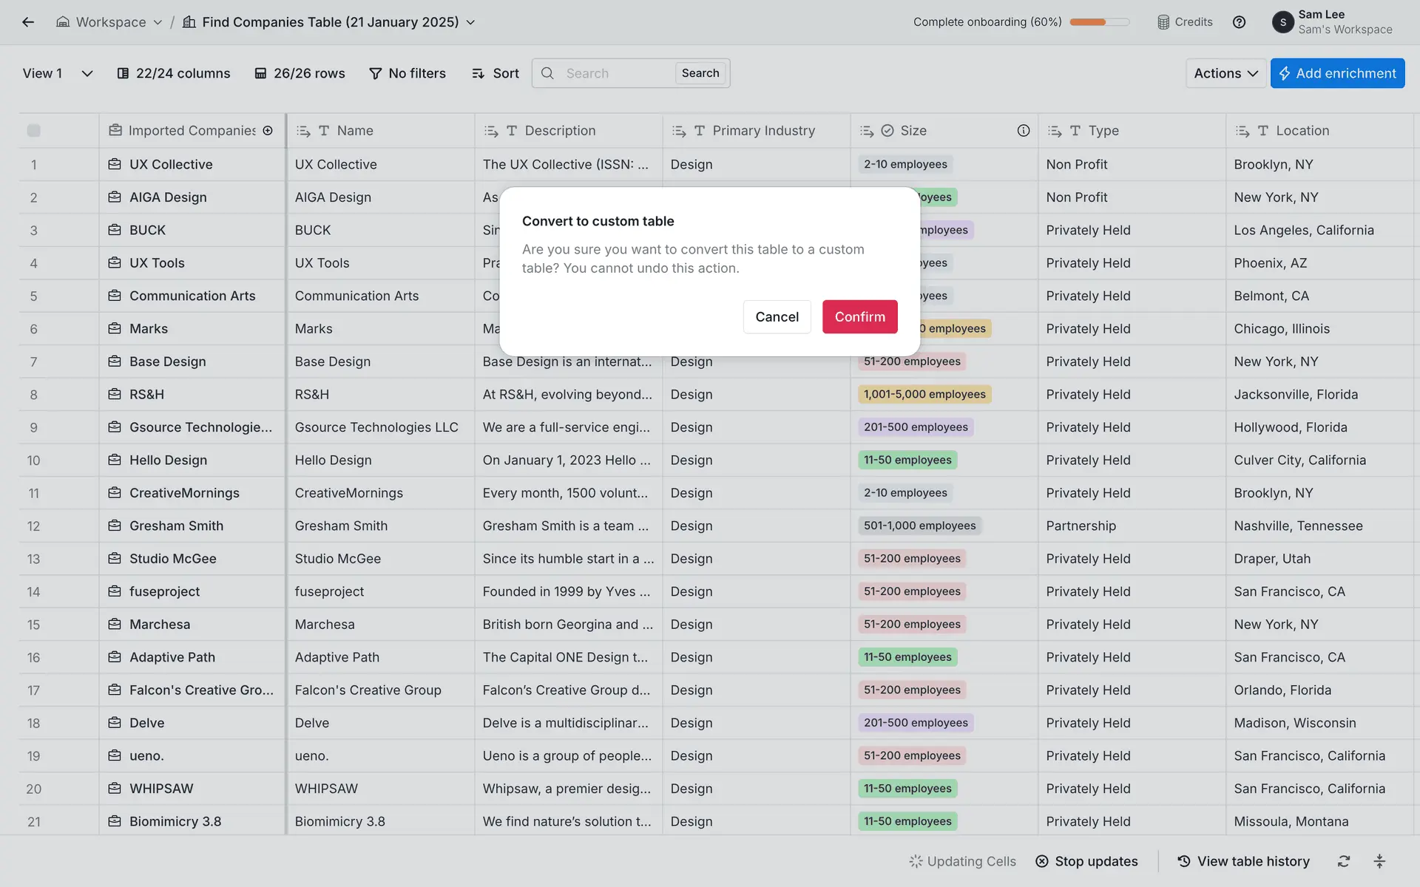
Task: Open the help question mark icon
Action: [1239, 22]
